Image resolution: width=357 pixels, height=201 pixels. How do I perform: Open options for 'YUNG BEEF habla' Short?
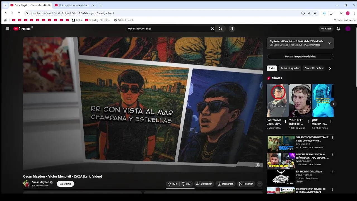308,121
